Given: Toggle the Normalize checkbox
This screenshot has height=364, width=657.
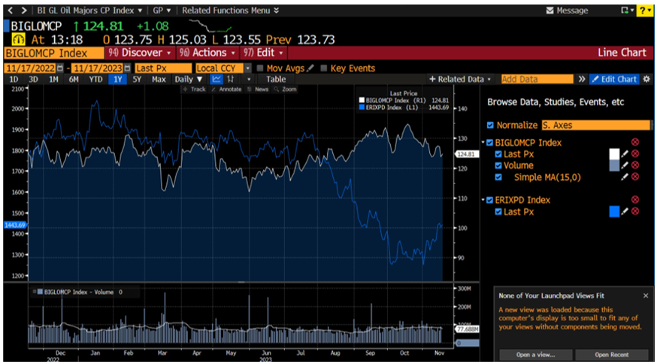Looking at the screenshot, I should [x=491, y=126].
